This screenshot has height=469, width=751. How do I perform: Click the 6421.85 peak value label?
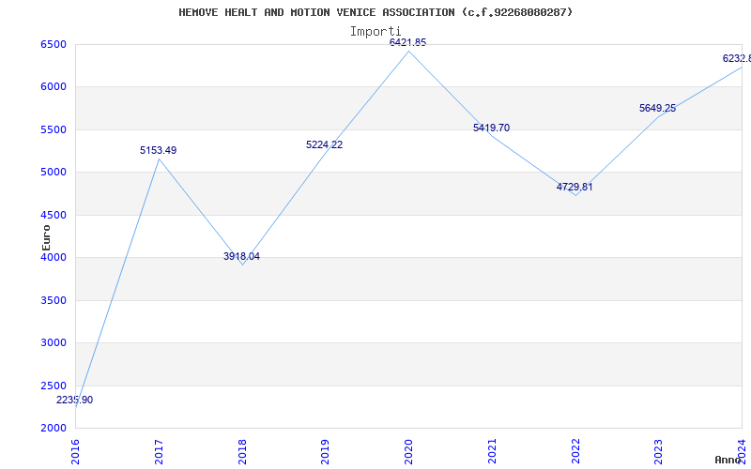(407, 42)
